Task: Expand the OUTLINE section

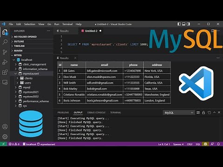Action: point(32,41)
